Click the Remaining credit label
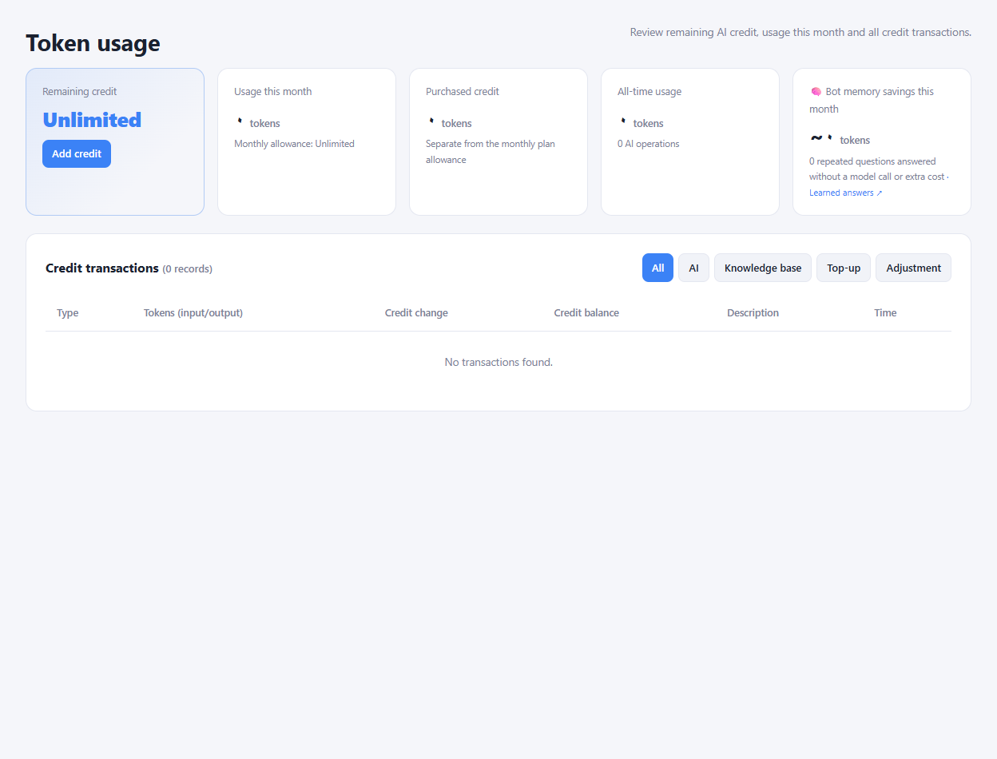997x759 pixels. 80,91
